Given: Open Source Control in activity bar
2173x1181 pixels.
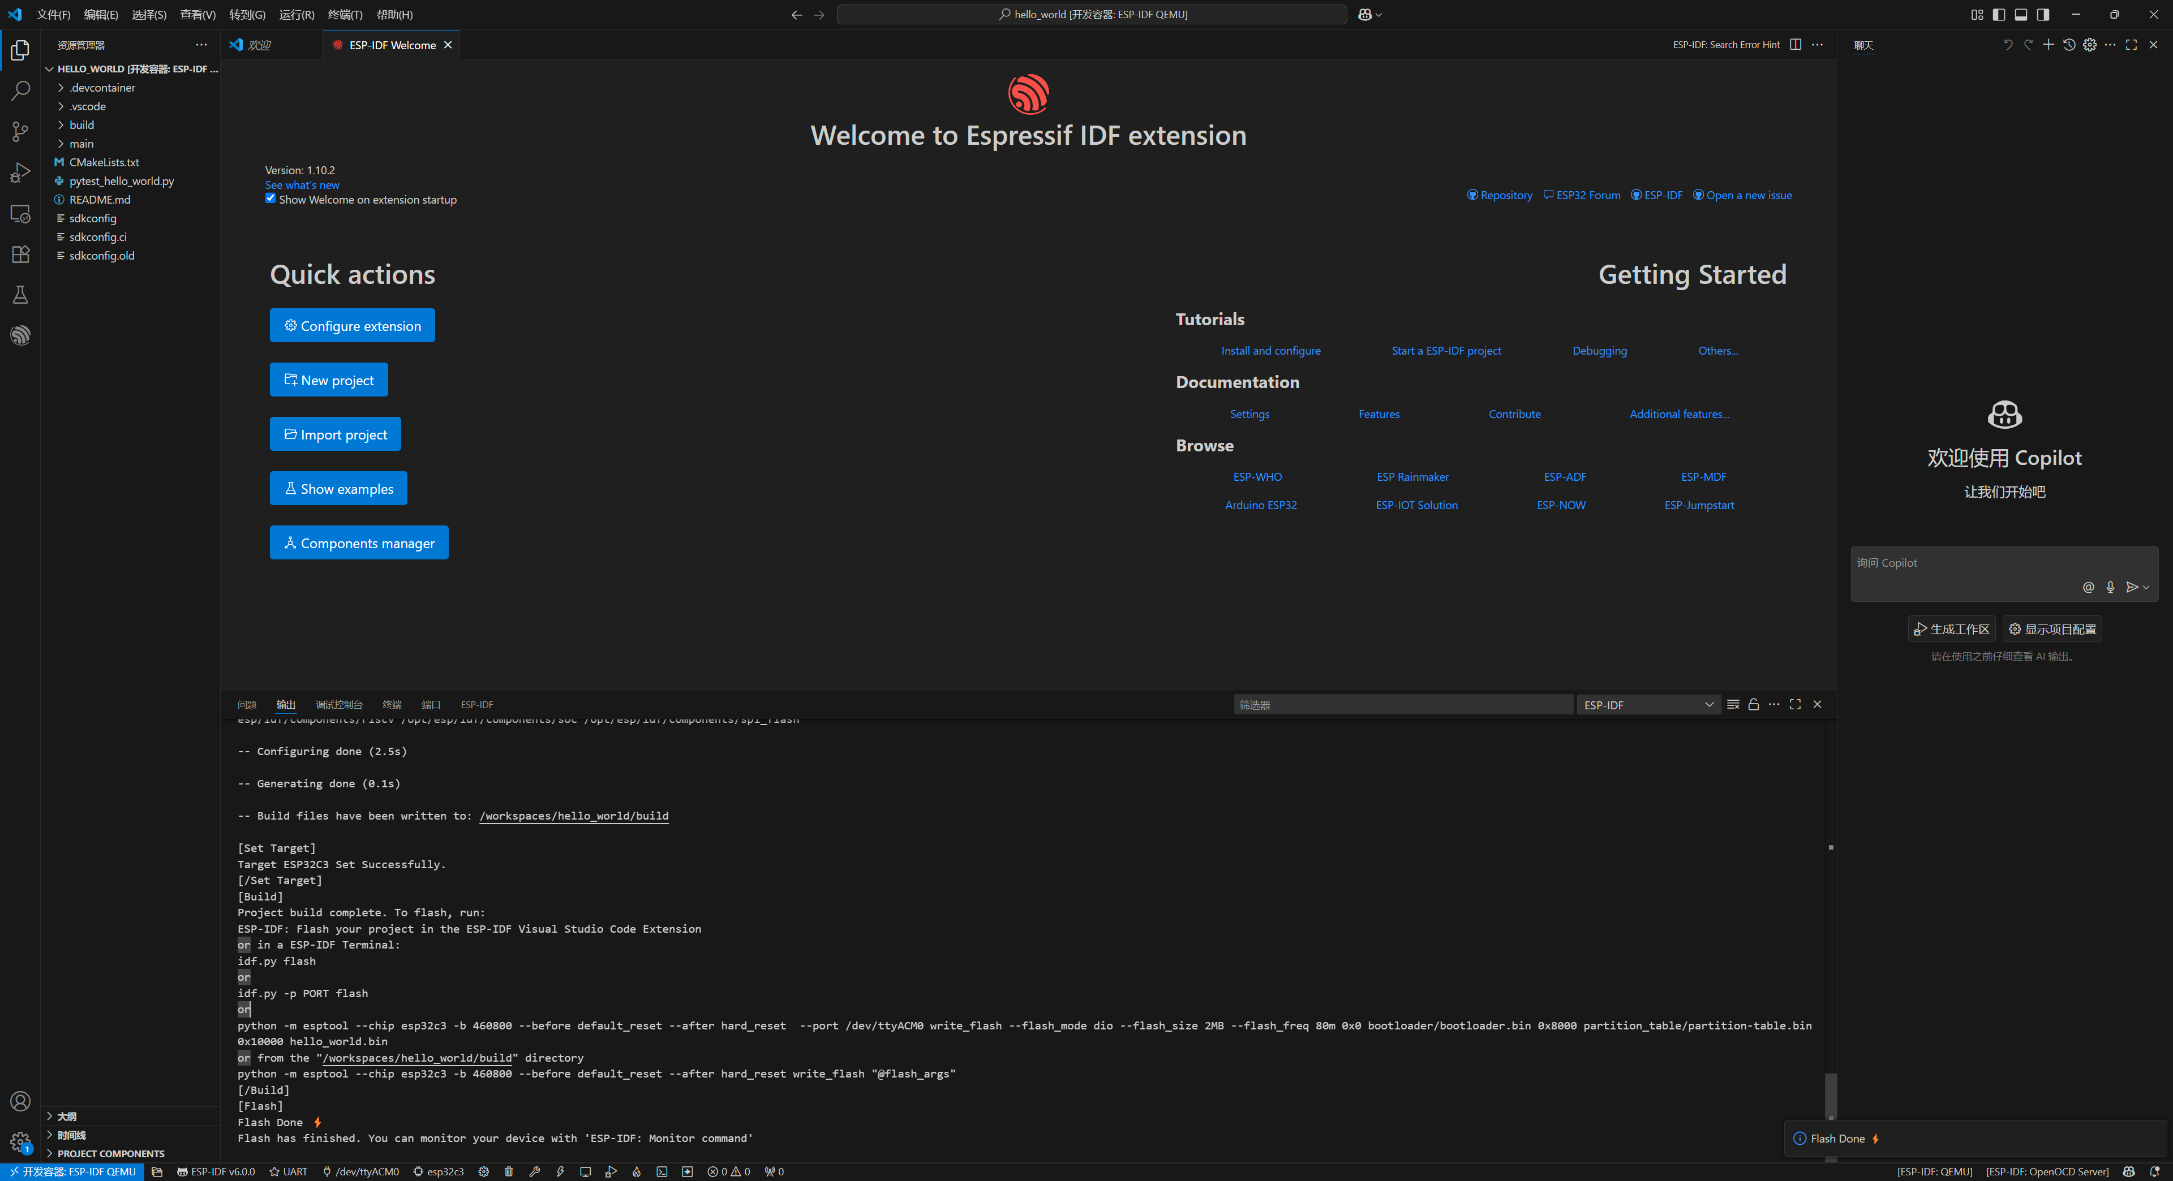Looking at the screenshot, I should 20,131.
